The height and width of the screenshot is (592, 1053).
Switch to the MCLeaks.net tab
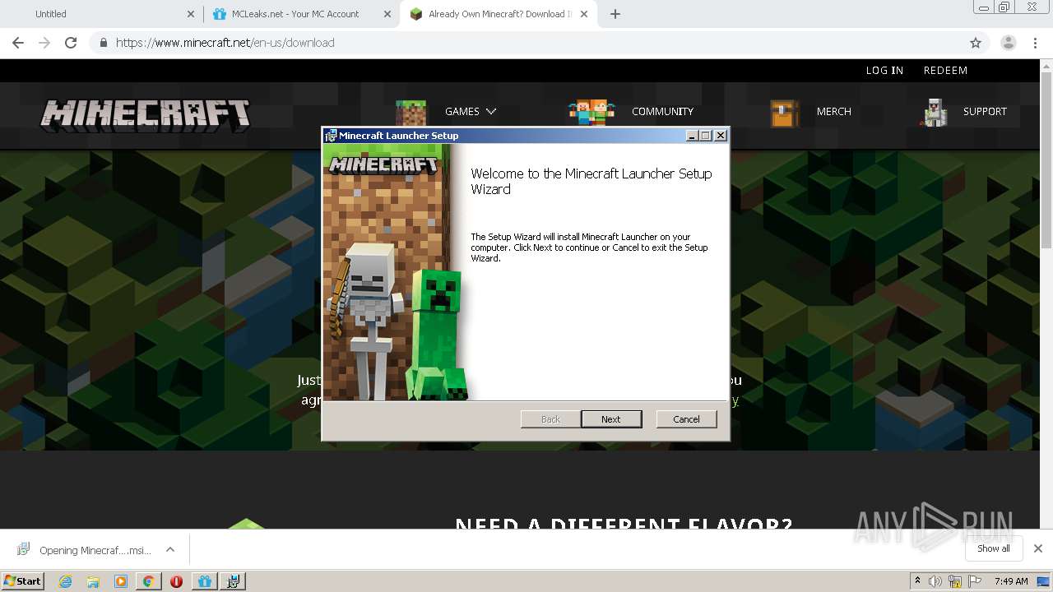pos(295,14)
